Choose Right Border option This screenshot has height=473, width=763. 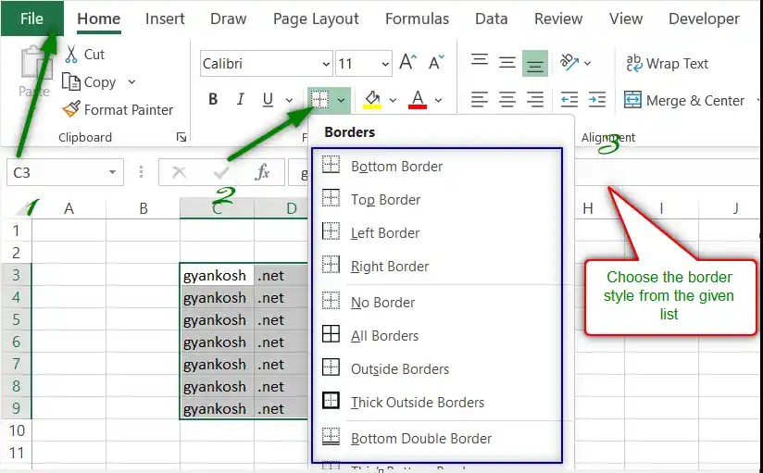coord(437,267)
